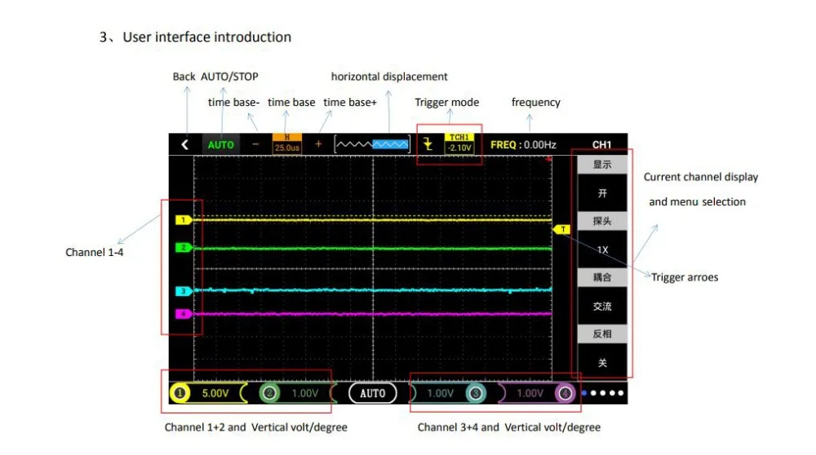The height and width of the screenshot is (455, 816).
Task: Toggle invert 关 option
Action: coord(602,362)
